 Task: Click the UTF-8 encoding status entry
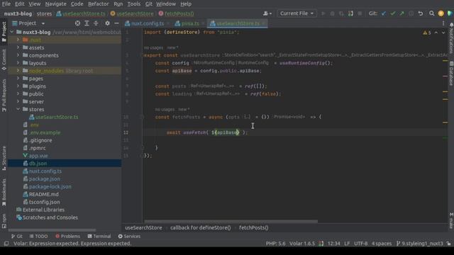(x=361, y=244)
